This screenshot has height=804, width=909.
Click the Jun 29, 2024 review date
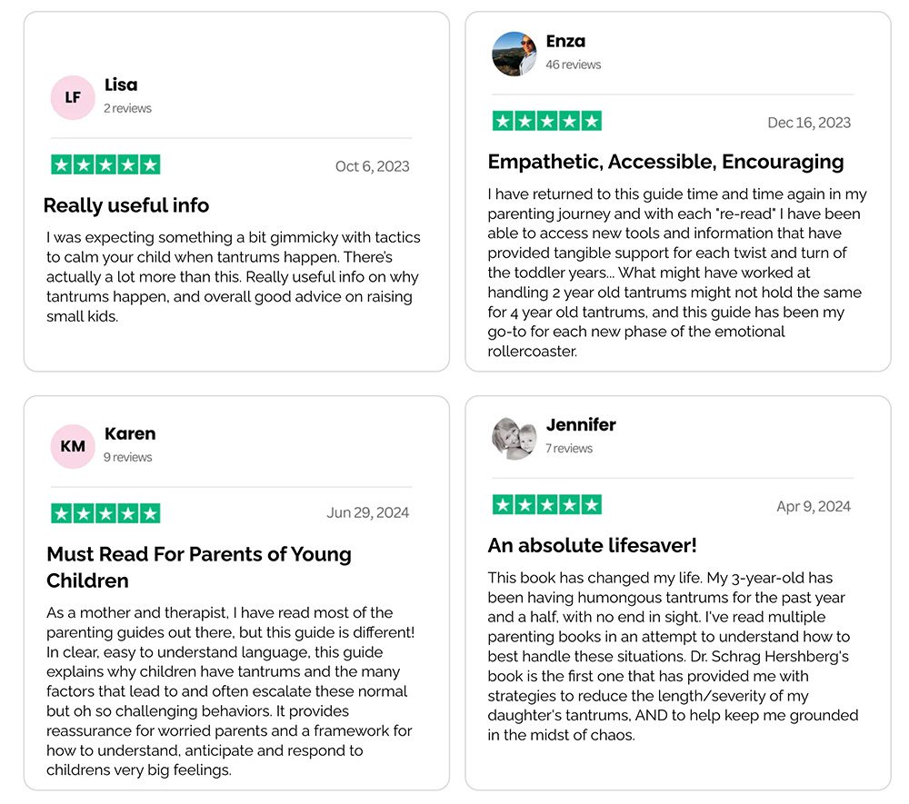click(368, 513)
